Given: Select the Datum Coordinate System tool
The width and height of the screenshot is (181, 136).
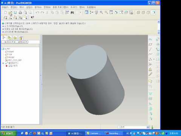Looking at the screenshot, I should point(150,64).
